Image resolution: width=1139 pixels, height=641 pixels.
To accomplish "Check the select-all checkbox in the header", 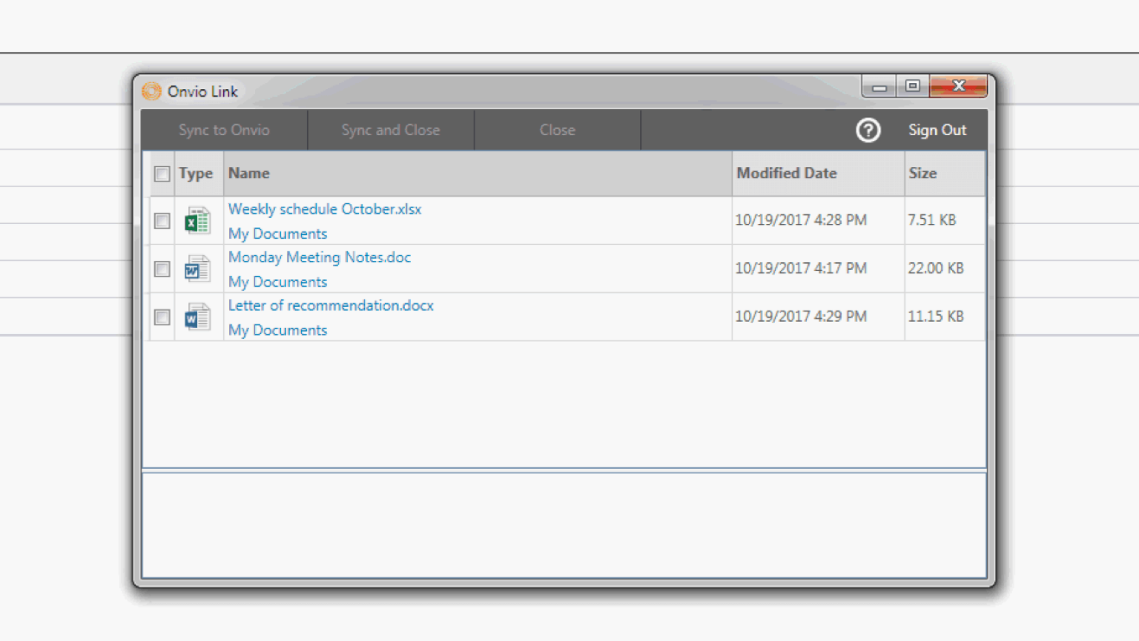I will (162, 174).
